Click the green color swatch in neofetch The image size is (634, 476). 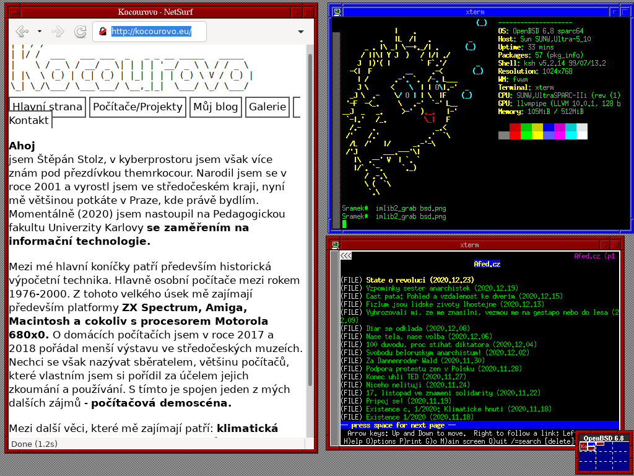coord(526,131)
